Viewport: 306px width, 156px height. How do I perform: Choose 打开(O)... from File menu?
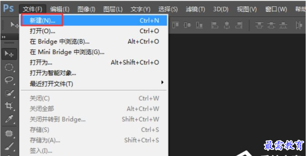[94, 31]
